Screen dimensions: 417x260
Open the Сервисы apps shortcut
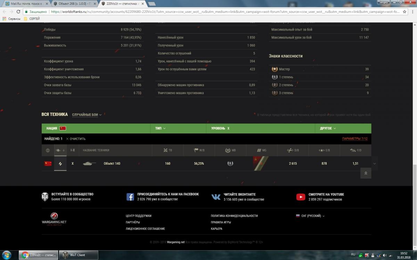pyautogui.click(x=11, y=18)
